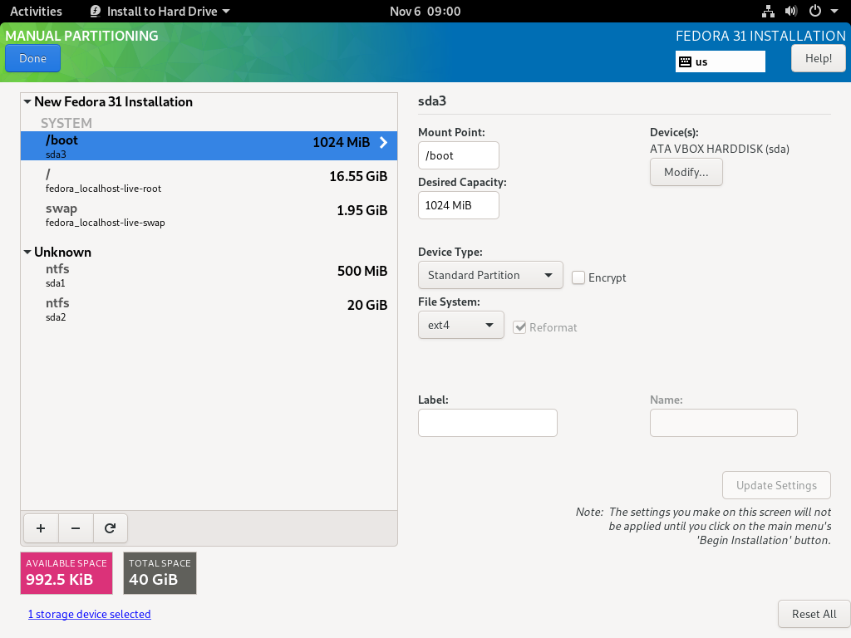The image size is (851, 638).
Task: Open the power icon in system menu
Action: click(814, 12)
